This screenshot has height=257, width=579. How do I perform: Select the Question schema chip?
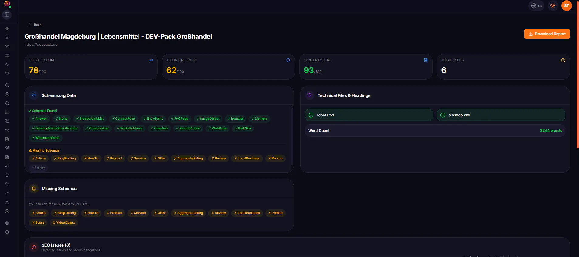[x=159, y=128]
